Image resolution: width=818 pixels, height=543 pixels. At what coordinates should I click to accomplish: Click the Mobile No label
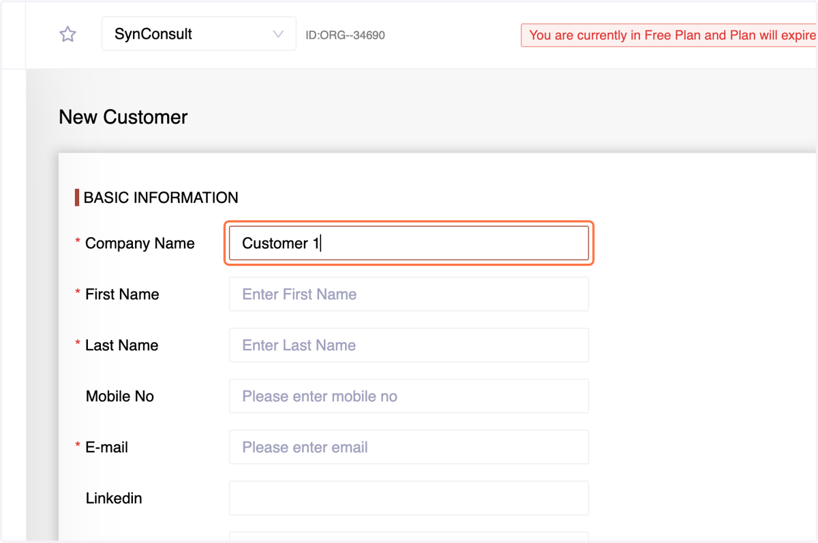click(120, 396)
